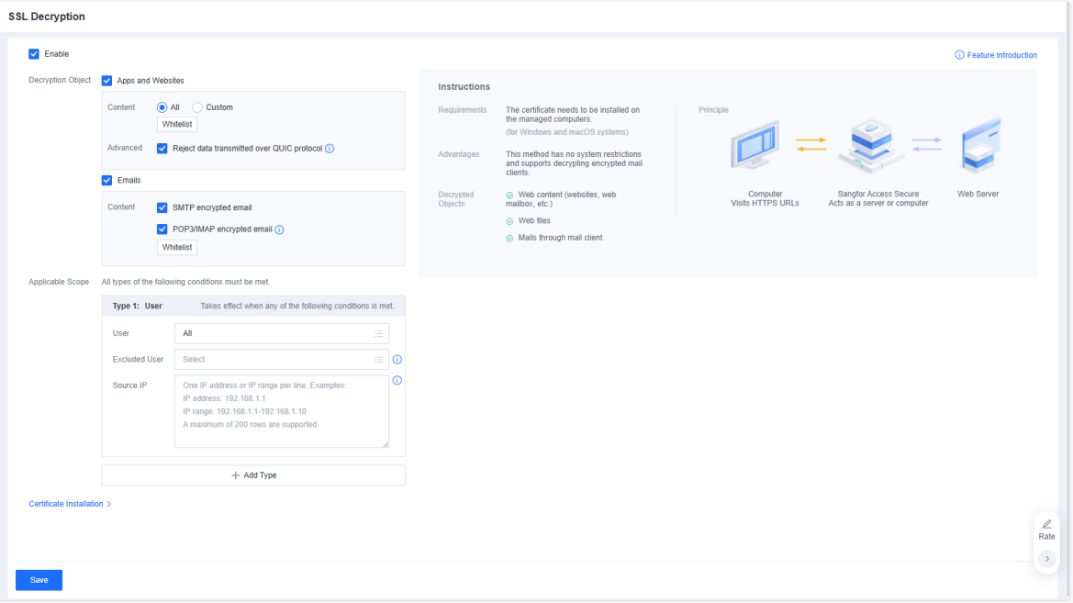Image resolution: width=1073 pixels, height=603 pixels.
Task: Click the blue arrows between Sangfor and Web Server
Action: coord(926,144)
